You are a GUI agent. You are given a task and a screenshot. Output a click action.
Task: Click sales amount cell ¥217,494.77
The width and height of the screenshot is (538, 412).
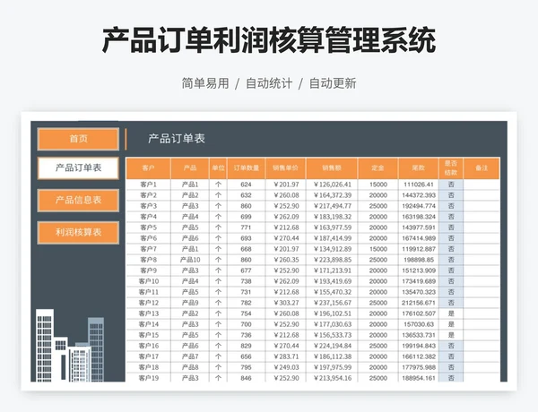[332, 206]
